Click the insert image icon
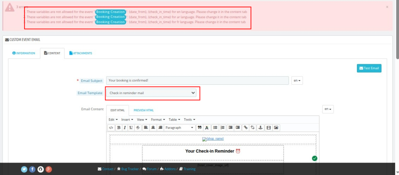The height and width of the screenshot is (175, 399). [x=276, y=128]
